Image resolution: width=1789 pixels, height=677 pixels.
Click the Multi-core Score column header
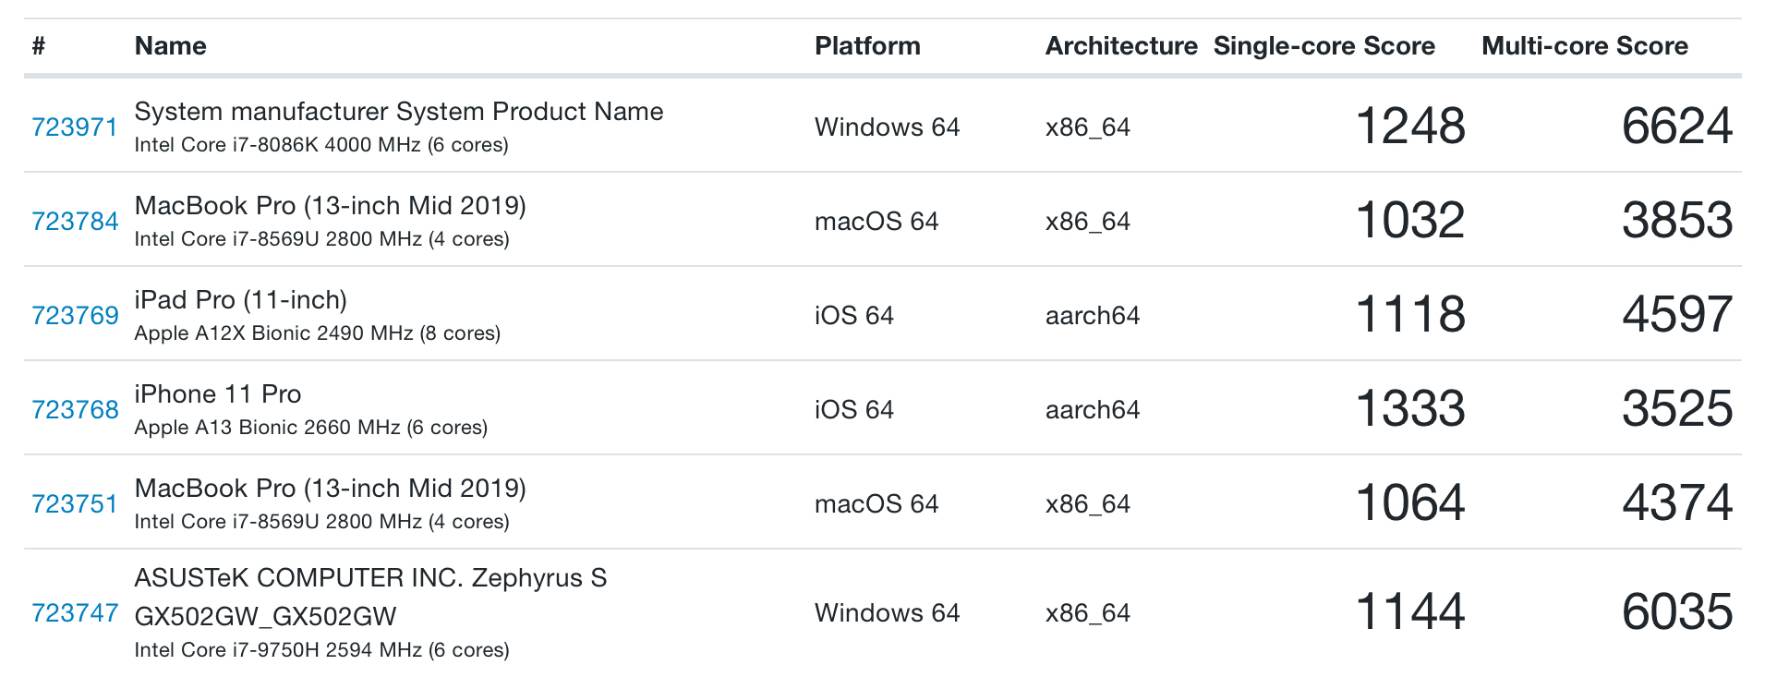click(1584, 46)
